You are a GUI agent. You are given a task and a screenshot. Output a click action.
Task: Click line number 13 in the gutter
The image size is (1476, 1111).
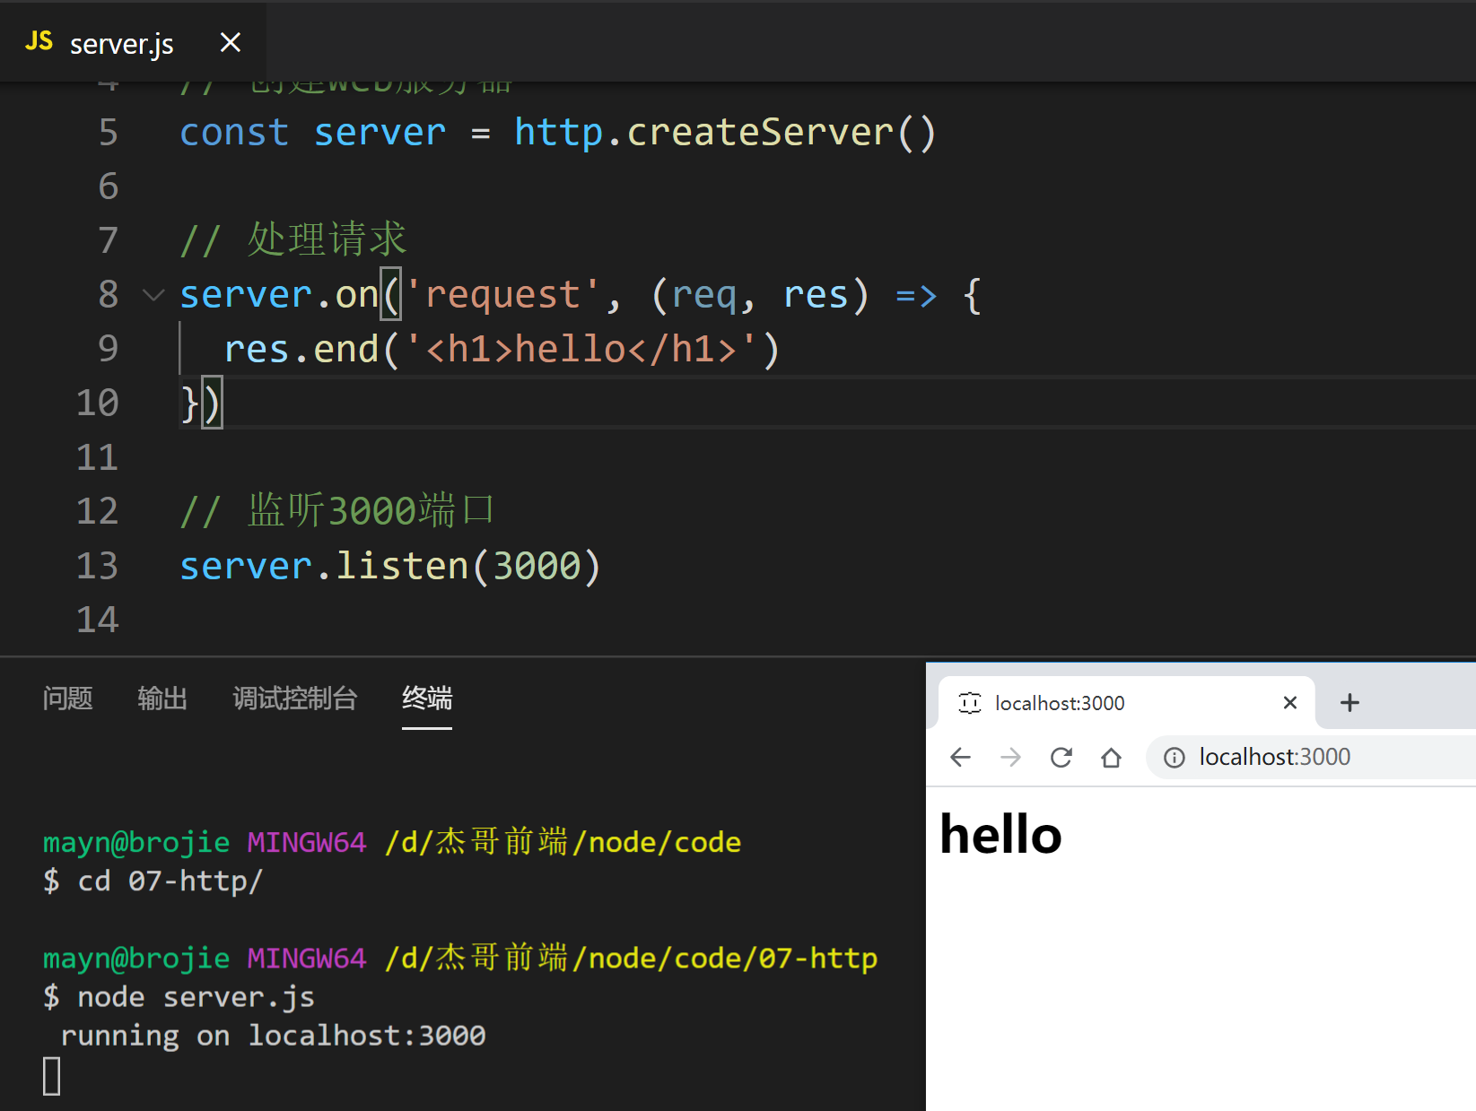[97, 567]
